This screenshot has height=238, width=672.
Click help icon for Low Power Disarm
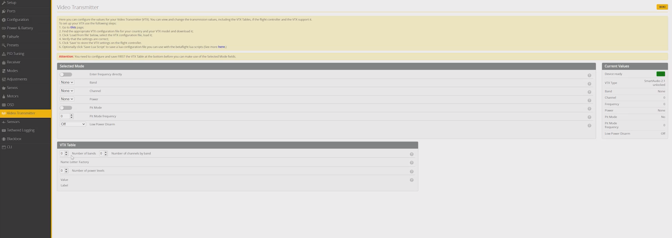tap(589, 126)
